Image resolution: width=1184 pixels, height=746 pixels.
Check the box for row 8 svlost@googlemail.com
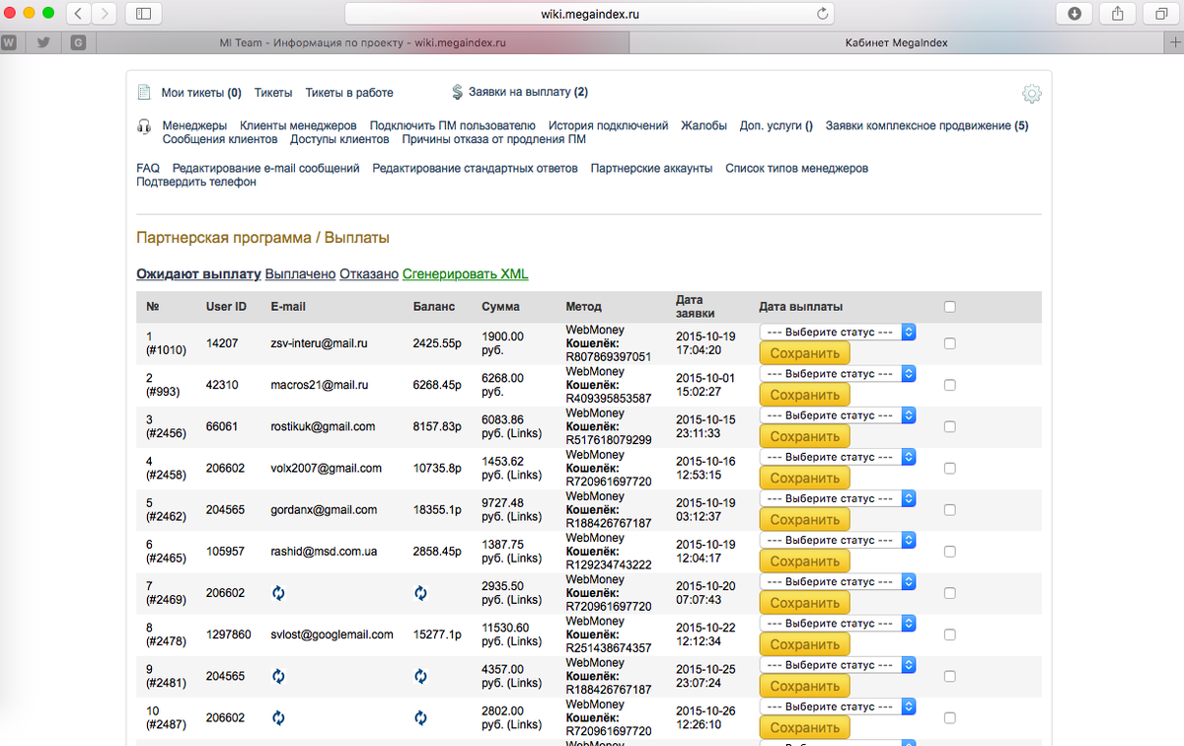[949, 634]
